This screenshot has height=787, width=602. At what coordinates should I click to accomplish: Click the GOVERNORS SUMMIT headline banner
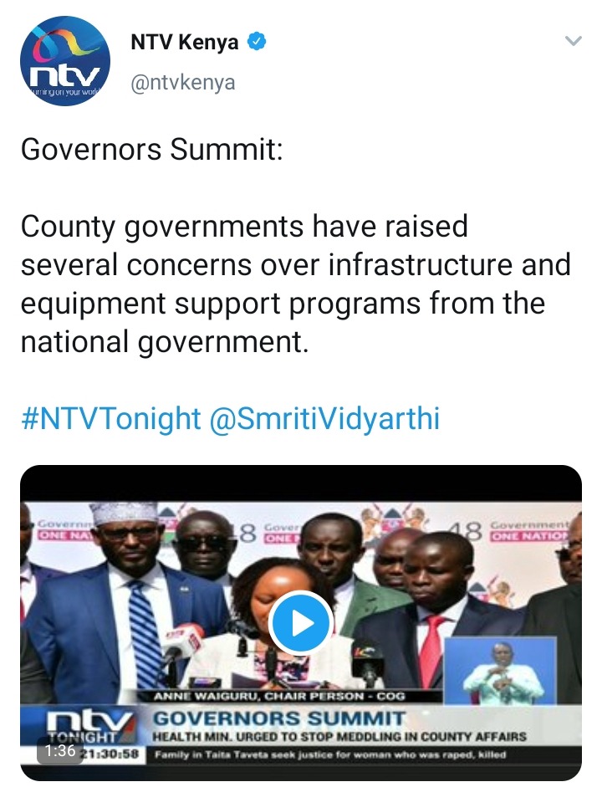coord(279,718)
